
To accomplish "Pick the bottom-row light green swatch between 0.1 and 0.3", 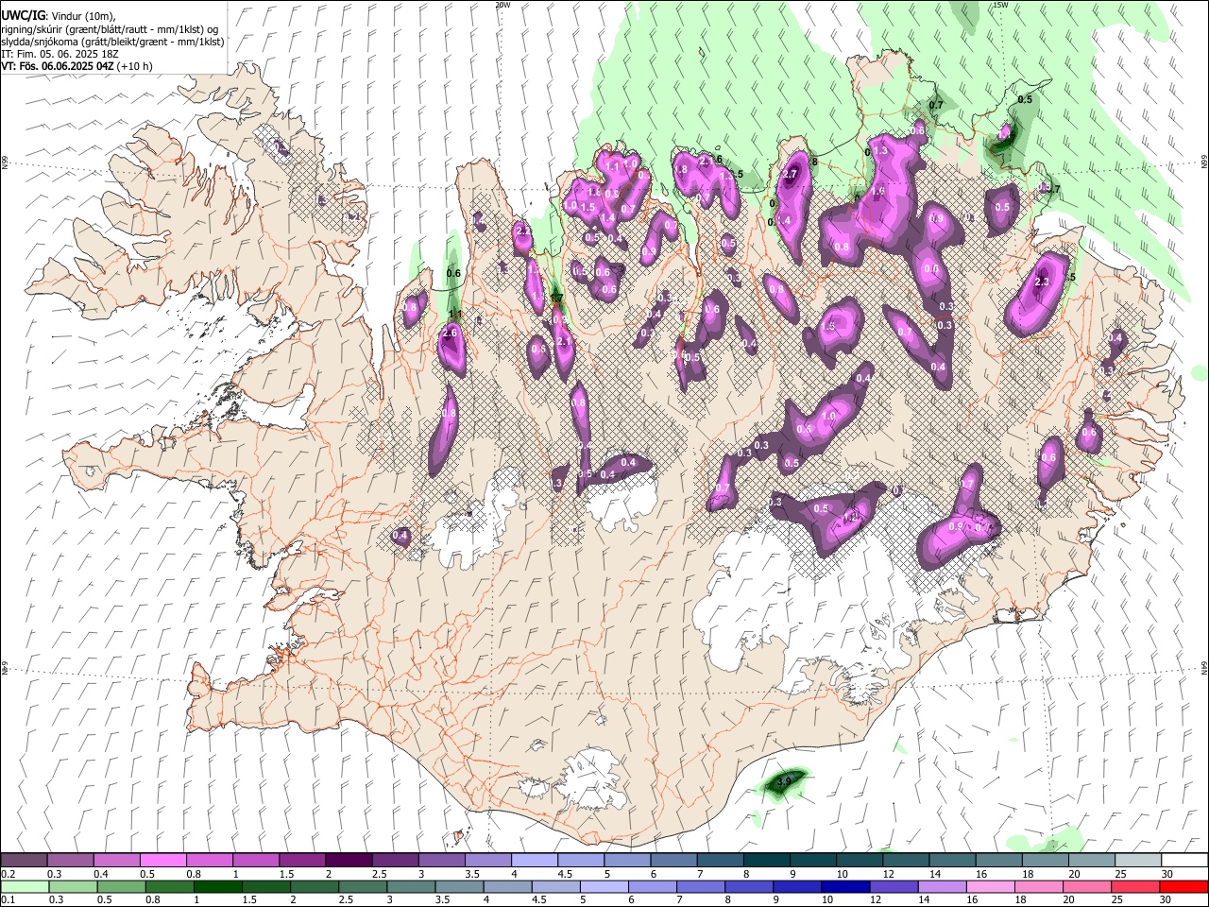I will (25, 887).
